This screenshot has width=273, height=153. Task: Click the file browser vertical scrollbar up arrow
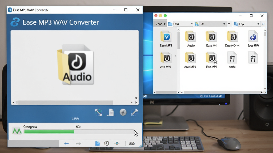click(265, 30)
